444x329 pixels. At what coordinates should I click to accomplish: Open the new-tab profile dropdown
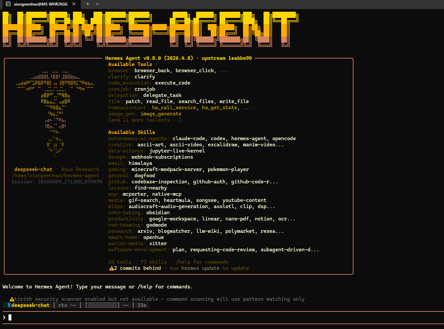[97, 4]
